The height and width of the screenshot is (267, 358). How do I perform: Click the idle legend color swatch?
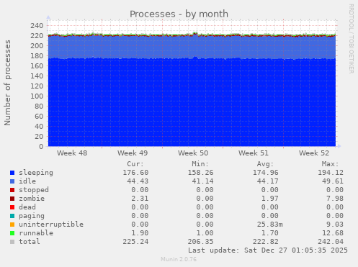pos(12,181)
